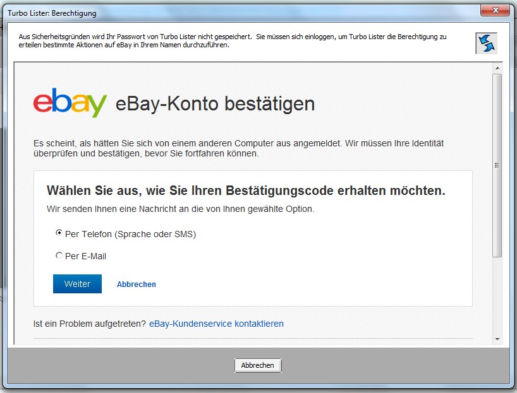Screen dimensions: 517x393
Task: Click the Turbo Lister: Berechtigung title bar
Action: tap(190, 11)
